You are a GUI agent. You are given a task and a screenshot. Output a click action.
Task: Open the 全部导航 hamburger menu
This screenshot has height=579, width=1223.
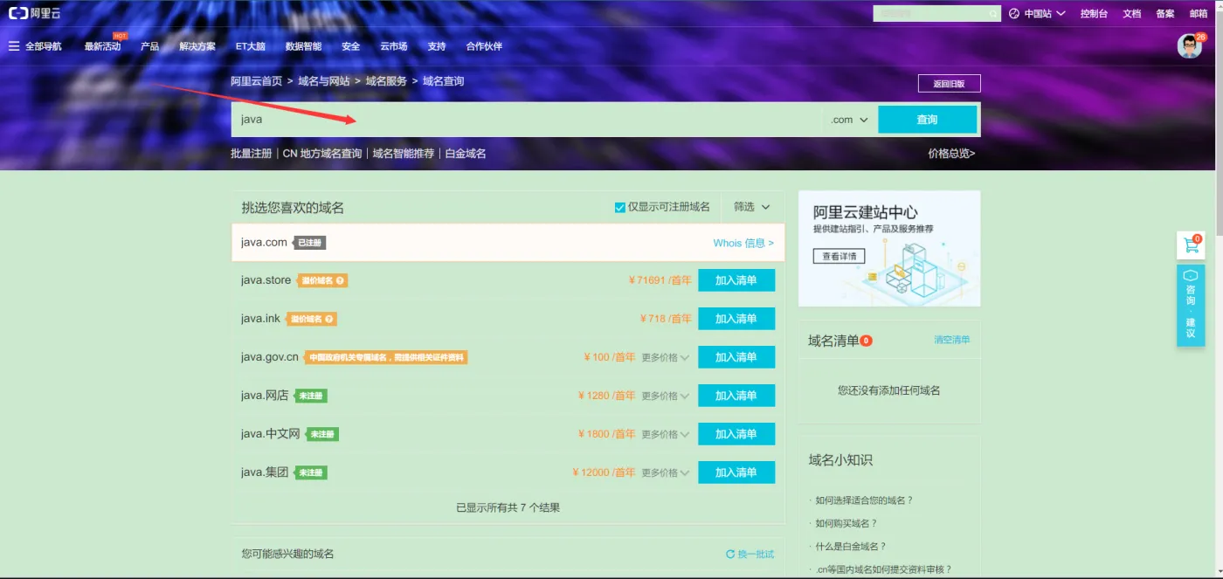[x=35, y=46]
